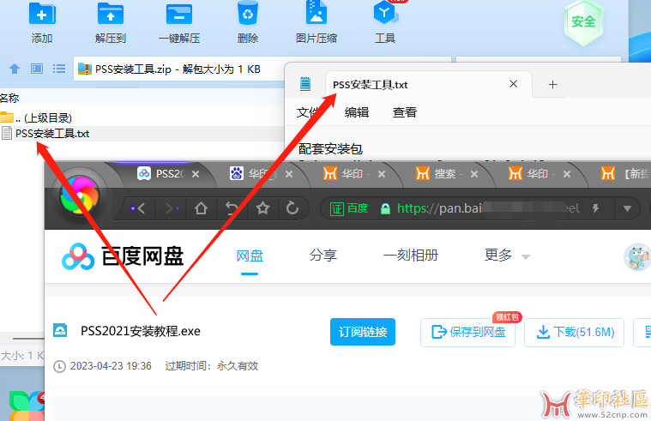This screenshot has width=651, height=421.
Task: Click the 配套安装包 text in Notepad
Action: click(x=330, y=148)
